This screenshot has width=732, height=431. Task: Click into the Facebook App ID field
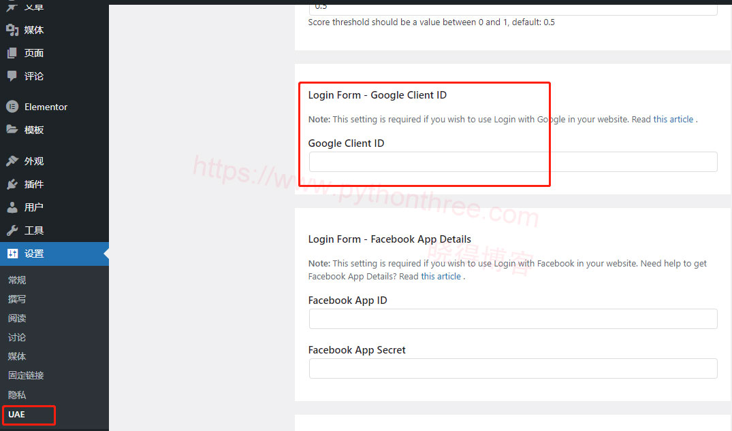513,319
